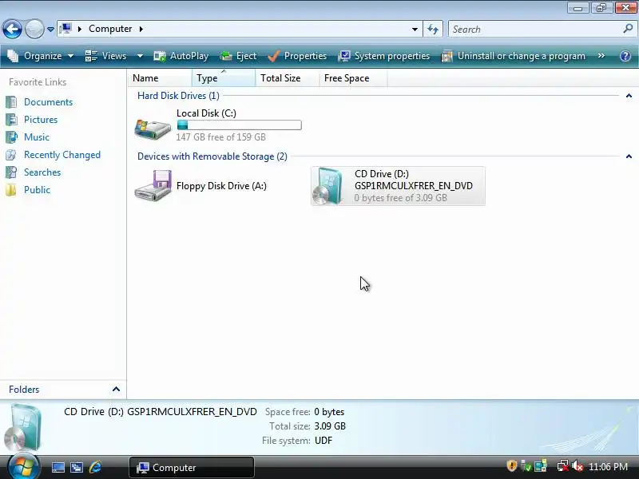Select Devices with Removable Storage (2) heading

(x=212, y=156)
